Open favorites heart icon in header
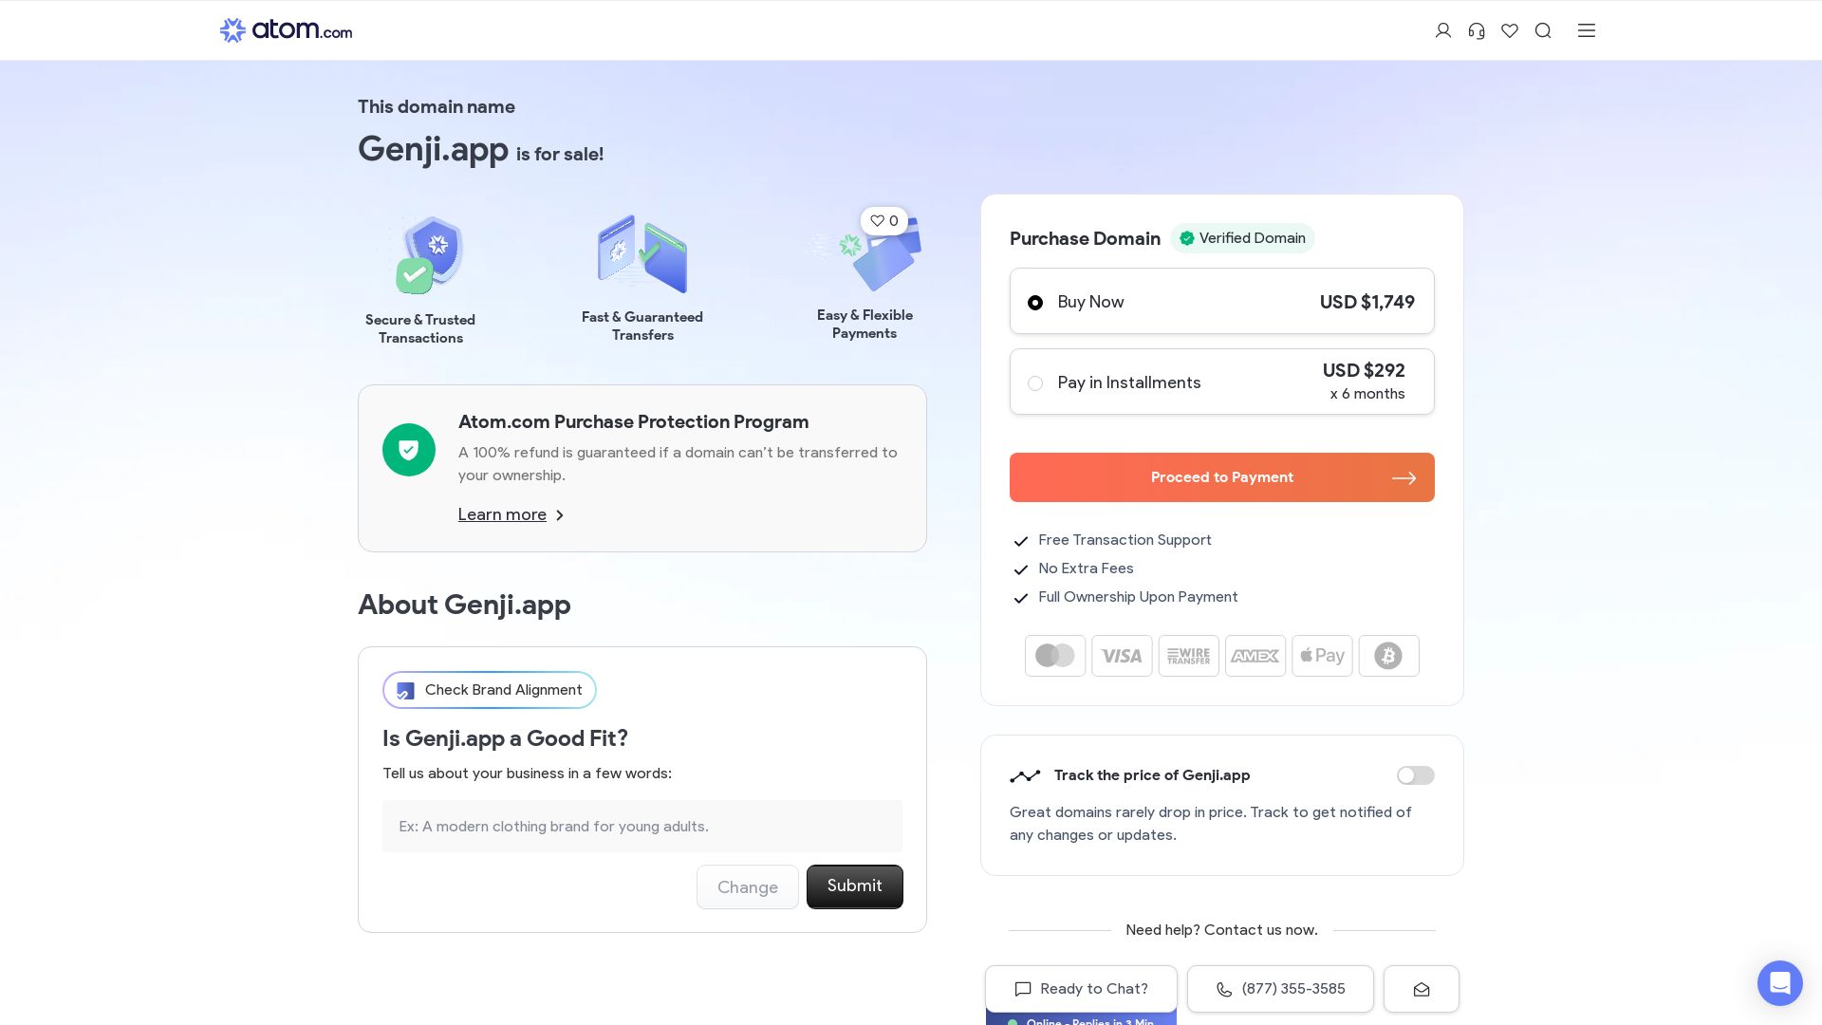The image size is (1822, 1025). [x=1510, y=30]
